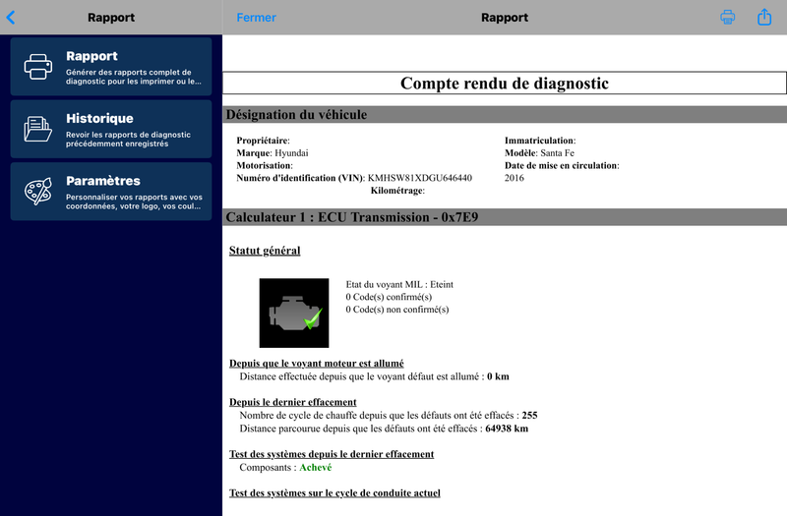Tap the engine check status image
This screenshot has width=787, height=516.
(294, 313)
